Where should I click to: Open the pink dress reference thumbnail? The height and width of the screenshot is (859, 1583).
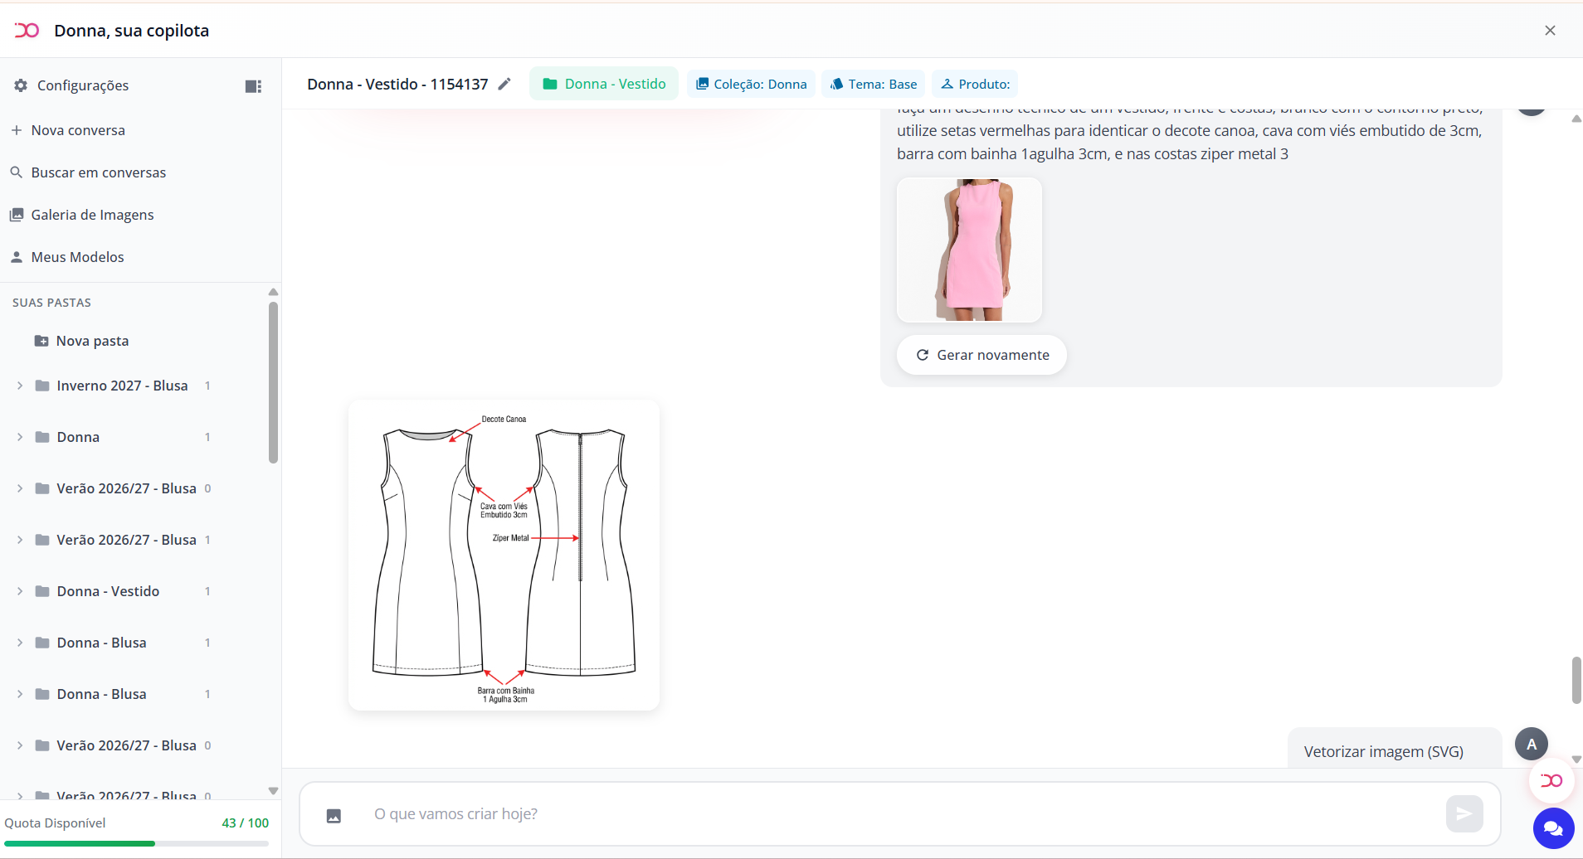pyautogui.click(x=969, y=250)
